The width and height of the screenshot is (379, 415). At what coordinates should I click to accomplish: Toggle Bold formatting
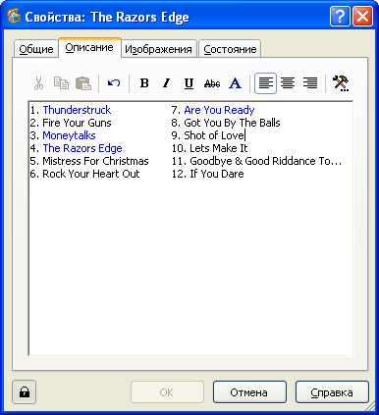[144, 83]
